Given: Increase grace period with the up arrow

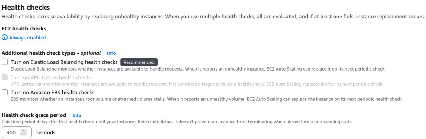Looking at the screenshot, I should coord(23,131).
